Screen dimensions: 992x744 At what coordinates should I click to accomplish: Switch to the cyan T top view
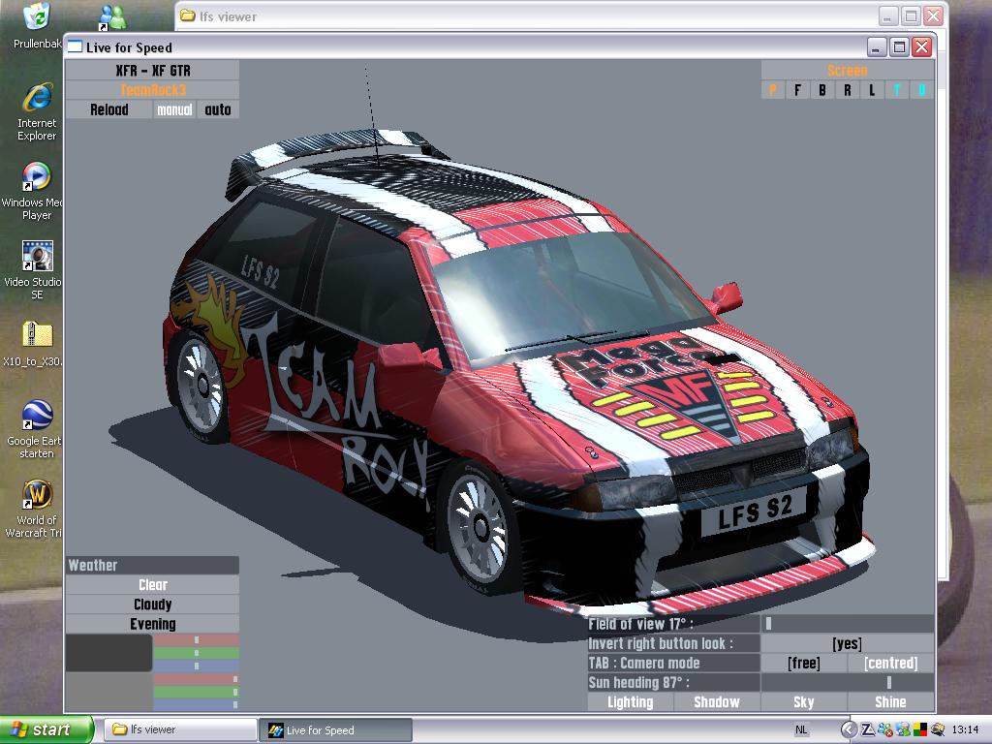(896, 90)
